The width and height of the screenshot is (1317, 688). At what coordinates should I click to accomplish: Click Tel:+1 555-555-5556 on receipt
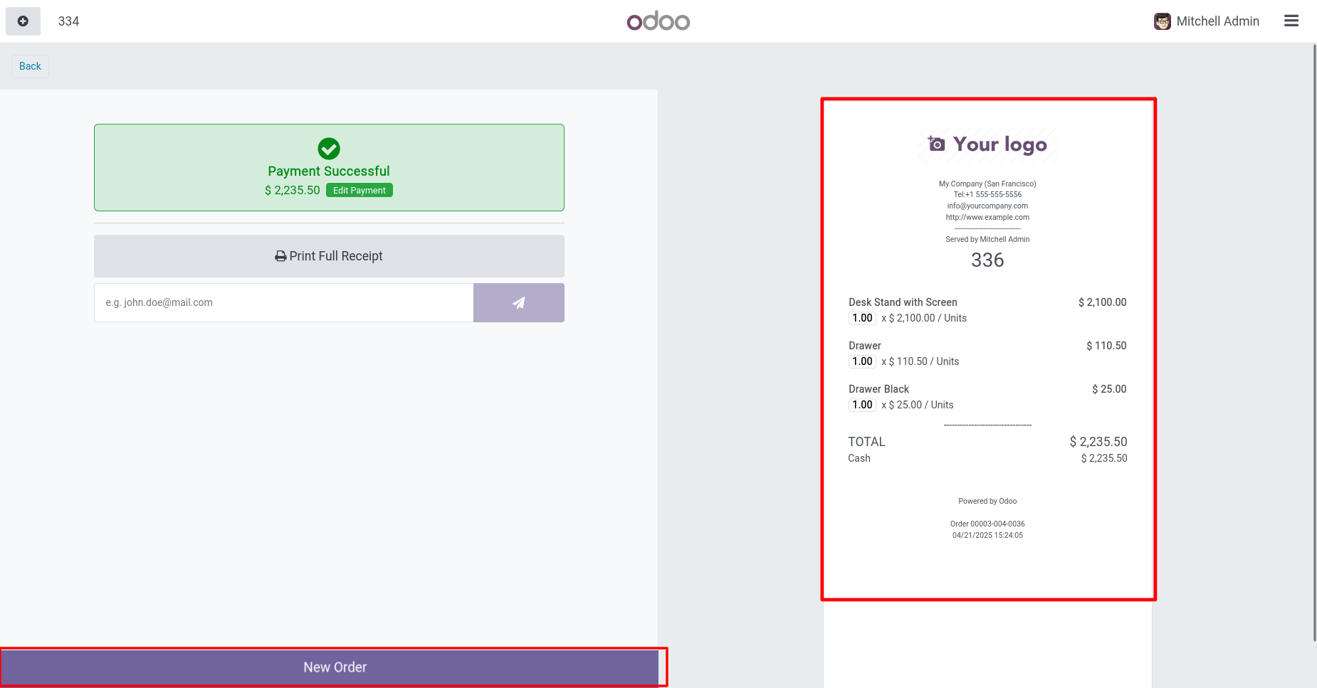click(x=987, y=194)
